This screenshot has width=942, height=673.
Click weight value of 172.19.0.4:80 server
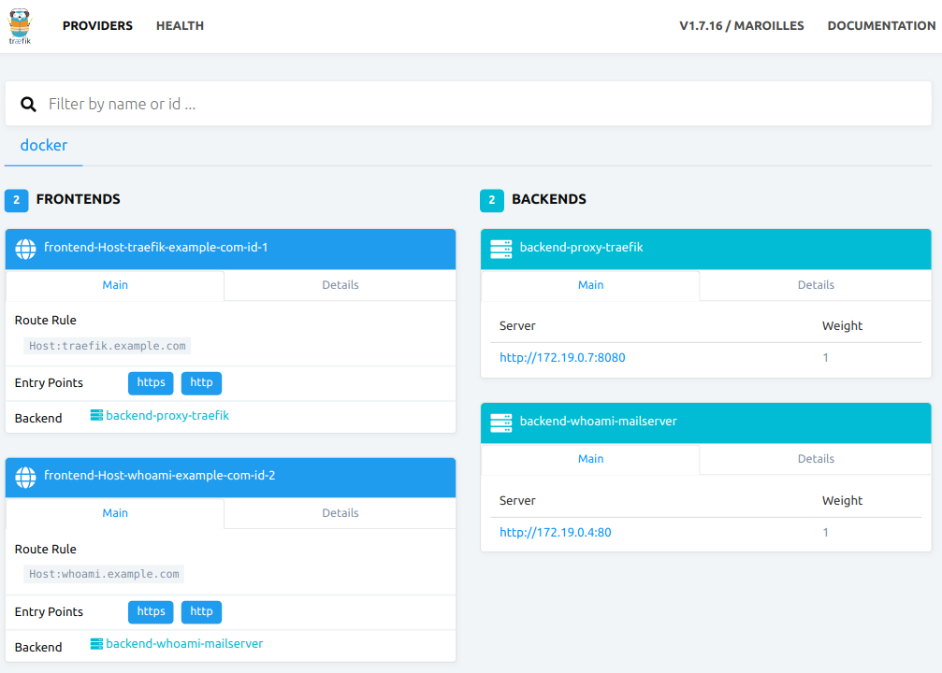(825, 533)
